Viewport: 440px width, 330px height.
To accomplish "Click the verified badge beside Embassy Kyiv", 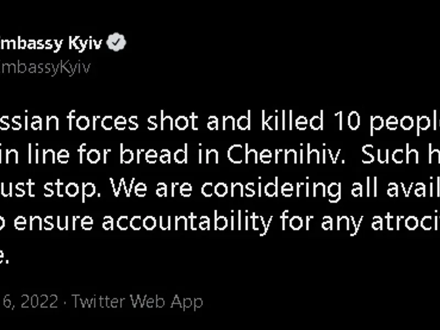I will point(117,43).
